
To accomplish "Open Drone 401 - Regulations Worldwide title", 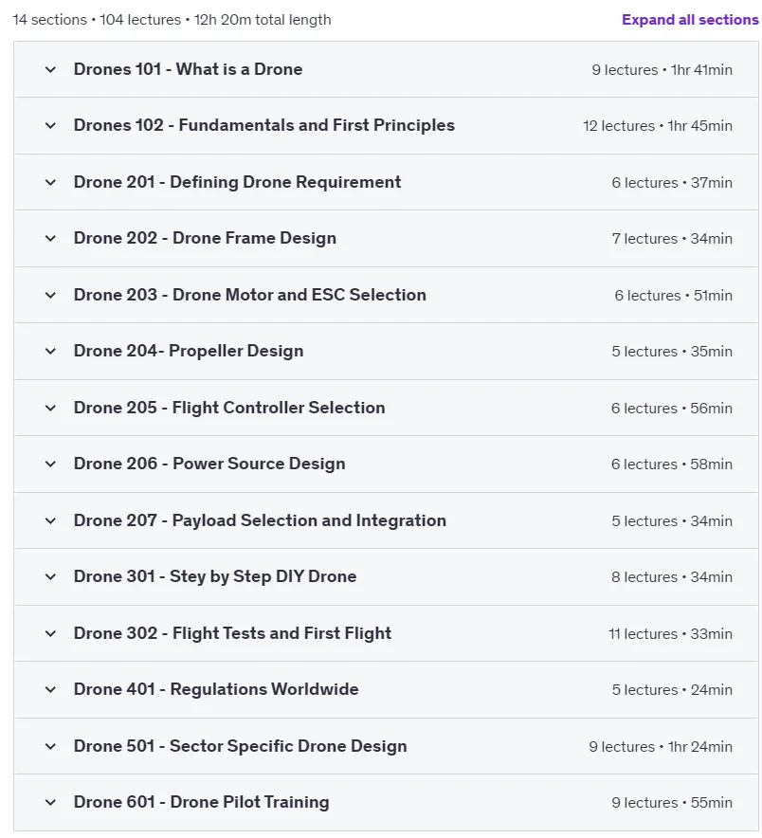I will click(216, 689).
